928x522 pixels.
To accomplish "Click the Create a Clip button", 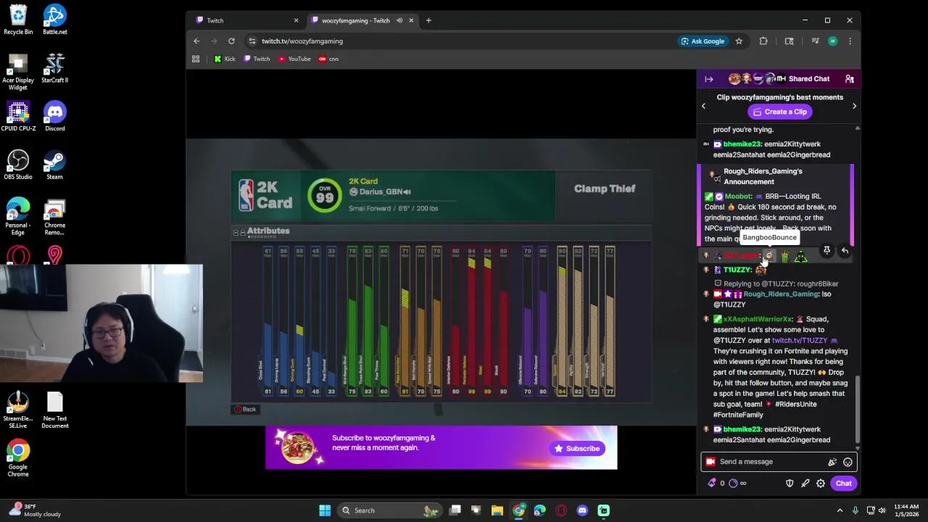I will 779,112.
